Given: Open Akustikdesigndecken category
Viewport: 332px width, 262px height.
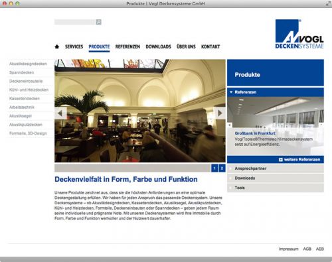Looking at the screenshot, I should point(28,64).
